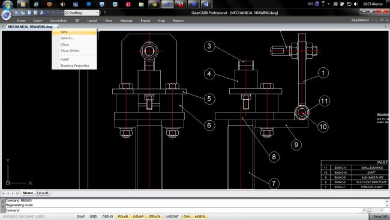Switch to the Layout1 tab
The image size is (390, 220).
click(43, 193)
